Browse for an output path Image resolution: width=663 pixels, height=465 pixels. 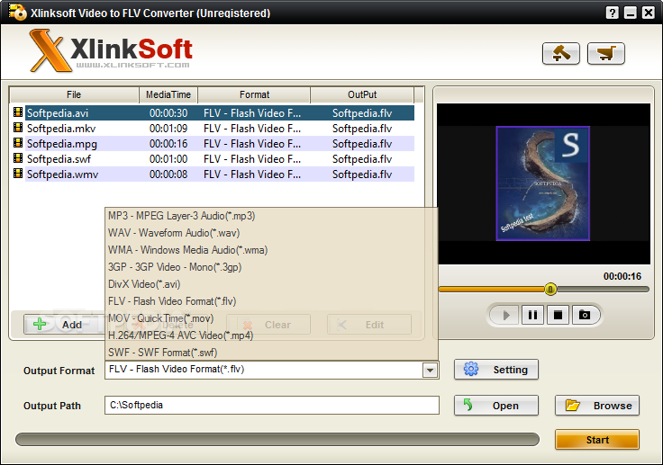(597, 406)
